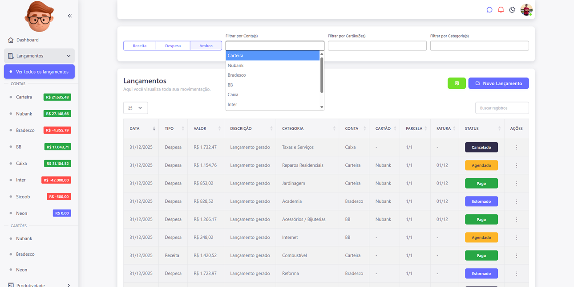Image resolution: width=574 pixels, height=287 pixels.
Task: Open the user profile avatar
Action: 526,10
